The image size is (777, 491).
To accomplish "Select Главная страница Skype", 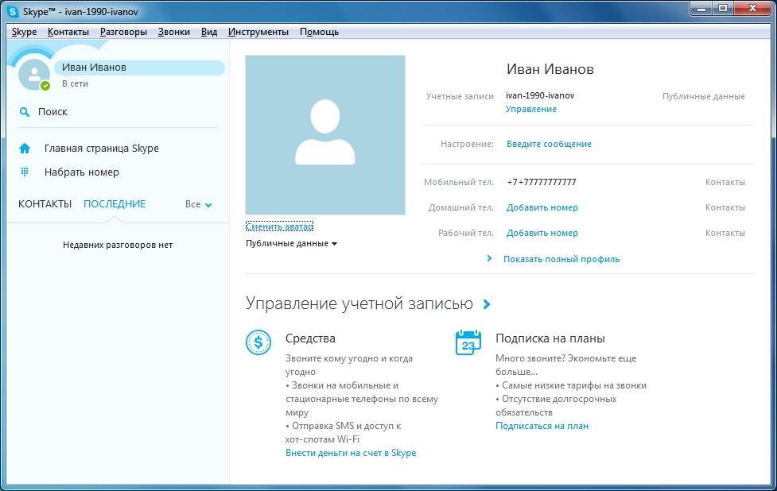I will click(102, 148).
